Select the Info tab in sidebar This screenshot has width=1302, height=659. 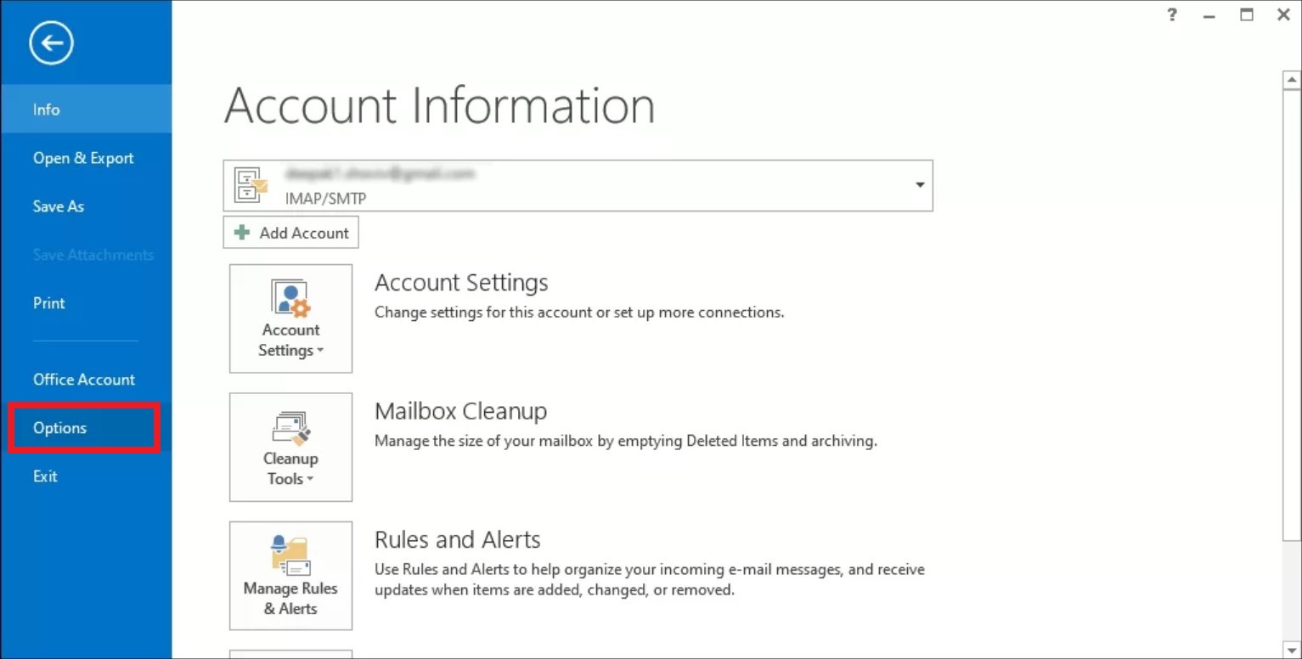click(47, 110)
